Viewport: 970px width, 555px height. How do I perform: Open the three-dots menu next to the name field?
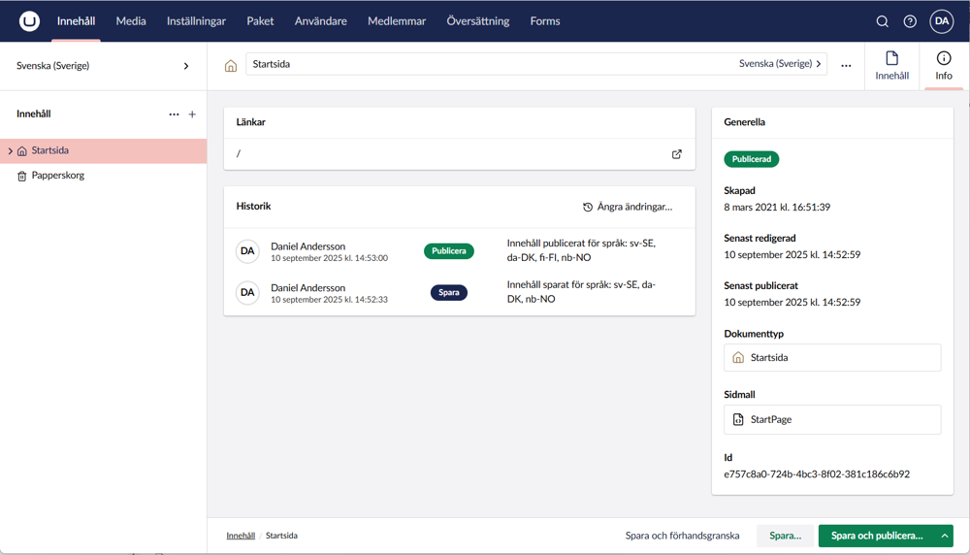point(846,66)
